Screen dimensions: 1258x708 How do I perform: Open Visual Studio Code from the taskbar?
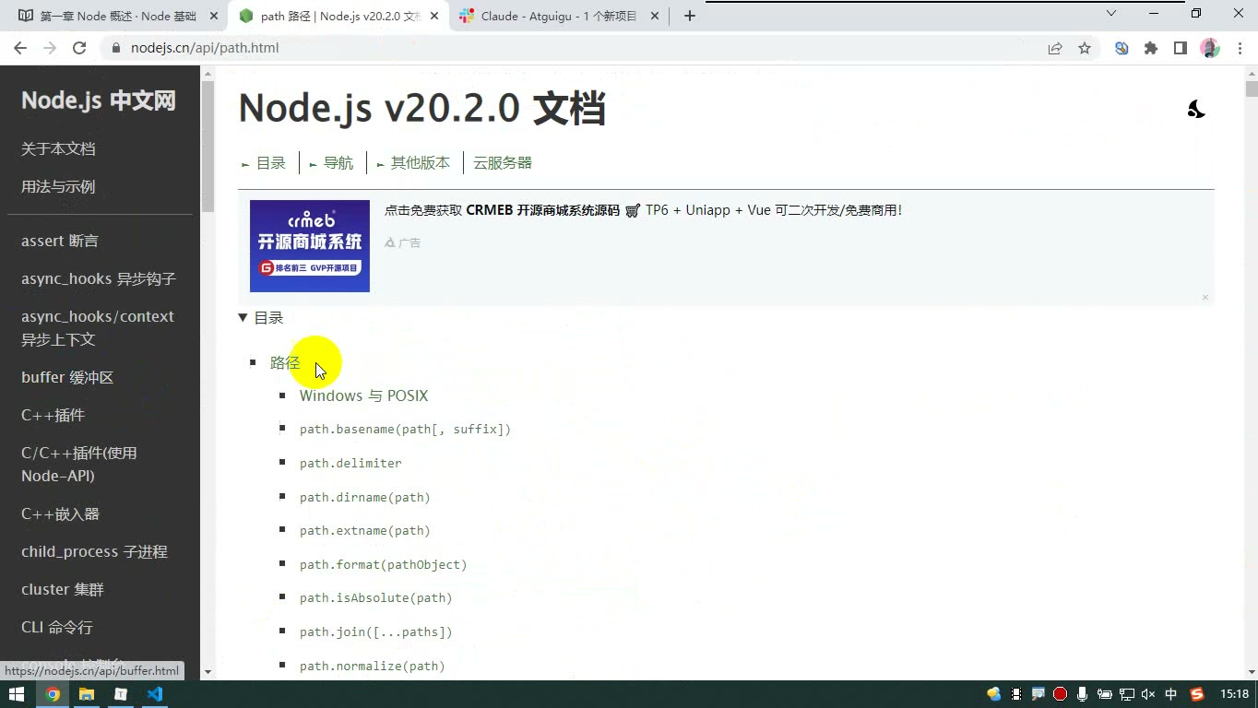154,694
